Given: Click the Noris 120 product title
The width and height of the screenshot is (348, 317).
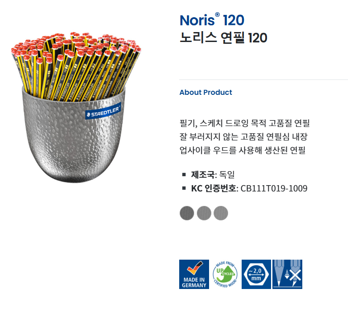Looking at the screenshot, I should pyautogui.click(x=212, y=20).
